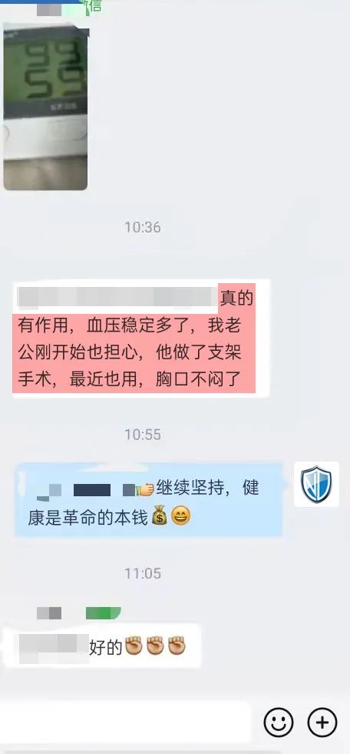
Task: Open the thermometer display photo
Action: tap(45, 106)
